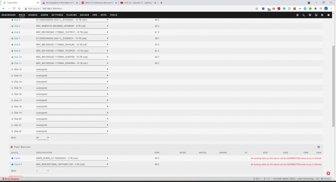This screenshot has width=336, height=182.
Task: Click the green status dot for Disk 8
Action: [12, 45]
